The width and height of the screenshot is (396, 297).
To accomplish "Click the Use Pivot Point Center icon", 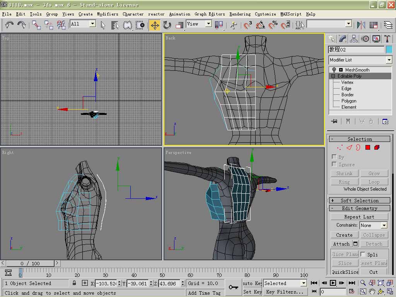I will (219, 25).
